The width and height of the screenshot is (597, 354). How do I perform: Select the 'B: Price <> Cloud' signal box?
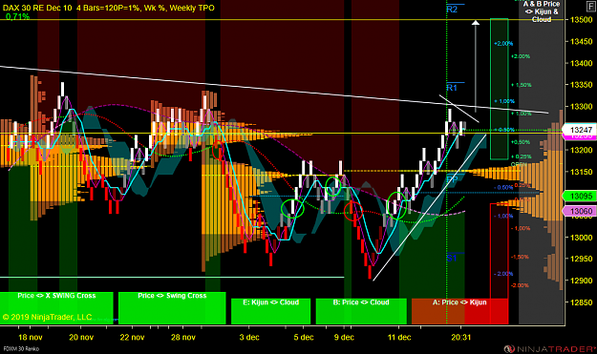(x=361, y=311)
